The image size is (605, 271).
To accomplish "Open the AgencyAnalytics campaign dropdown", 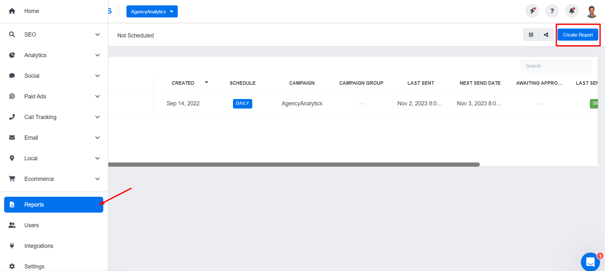I will (x=152, y=11).
